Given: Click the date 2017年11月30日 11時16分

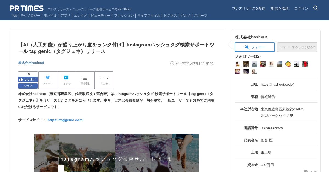Looking at the screenshot, I should [x=195, y=63].
